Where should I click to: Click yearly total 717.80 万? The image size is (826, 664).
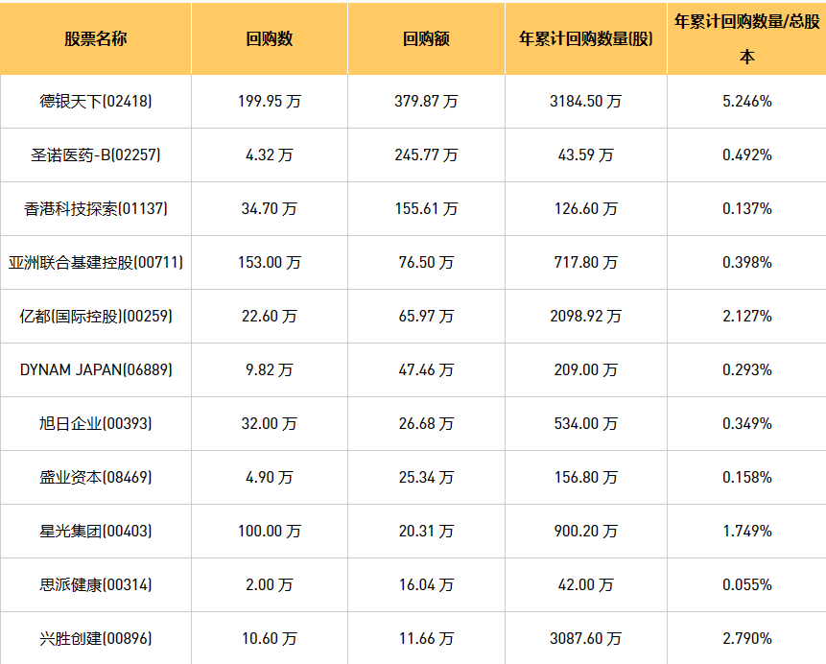pyautogui.click(x=586, y=263)
